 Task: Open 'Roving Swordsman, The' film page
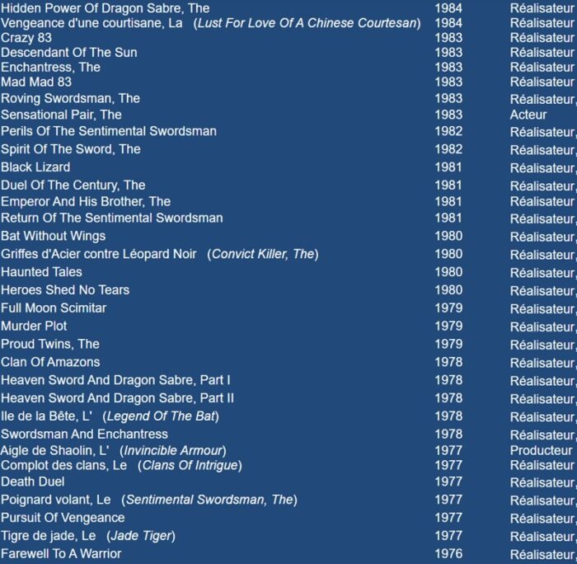coord(70,98)
